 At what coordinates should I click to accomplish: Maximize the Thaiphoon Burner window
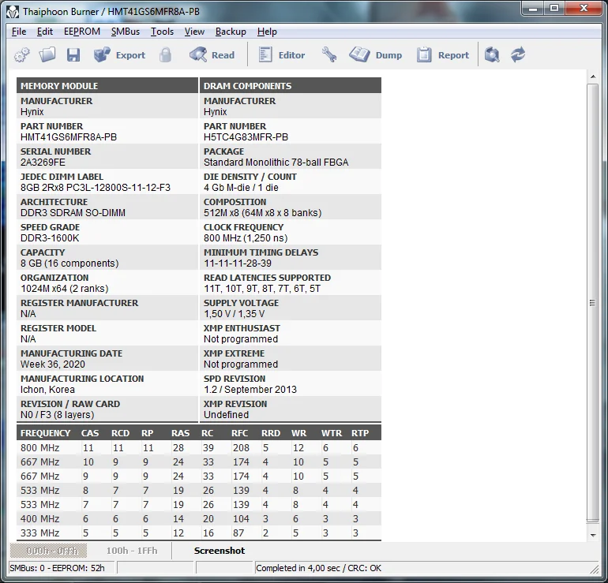(554, 8)
